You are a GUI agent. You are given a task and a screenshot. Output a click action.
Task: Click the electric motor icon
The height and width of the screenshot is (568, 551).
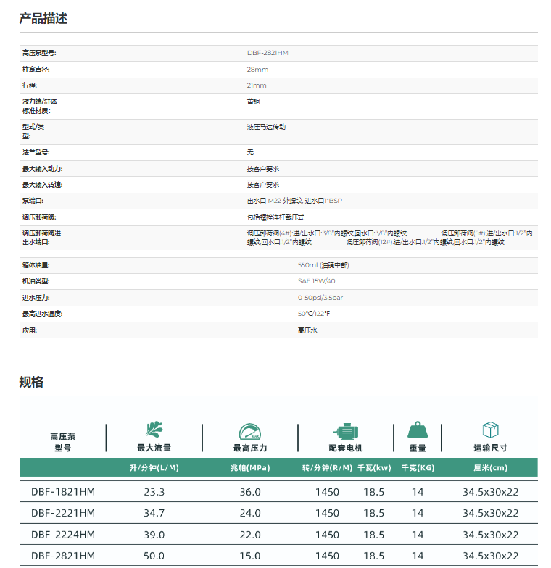coord(345,430)
